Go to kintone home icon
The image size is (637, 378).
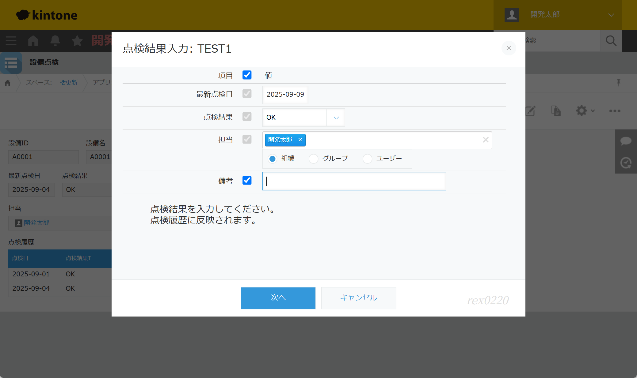click(x=33, y=41)
